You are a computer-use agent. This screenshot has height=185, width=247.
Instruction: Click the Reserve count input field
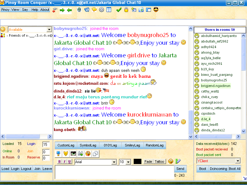(x=46, y=158)
